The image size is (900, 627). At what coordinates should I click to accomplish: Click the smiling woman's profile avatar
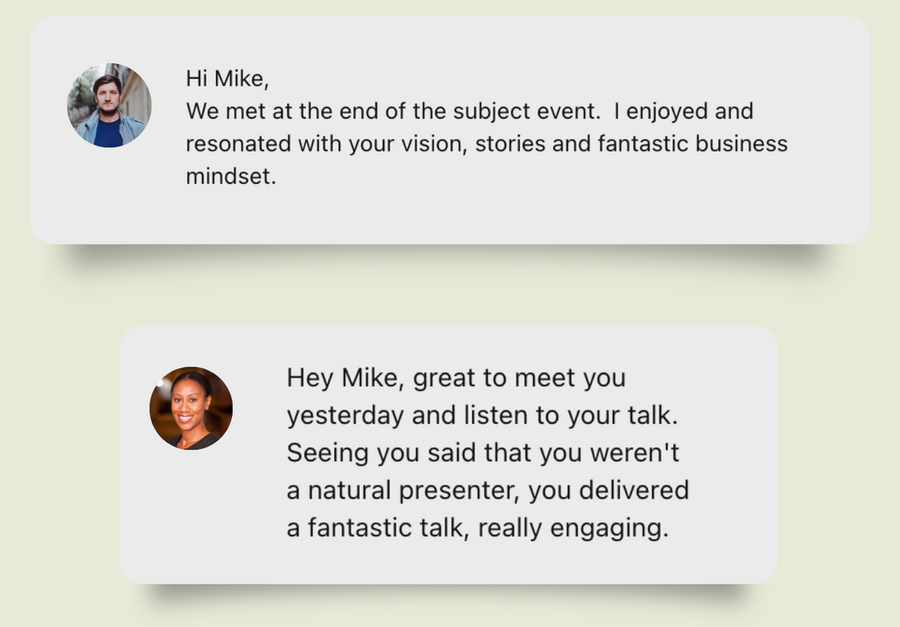(191, 408)
